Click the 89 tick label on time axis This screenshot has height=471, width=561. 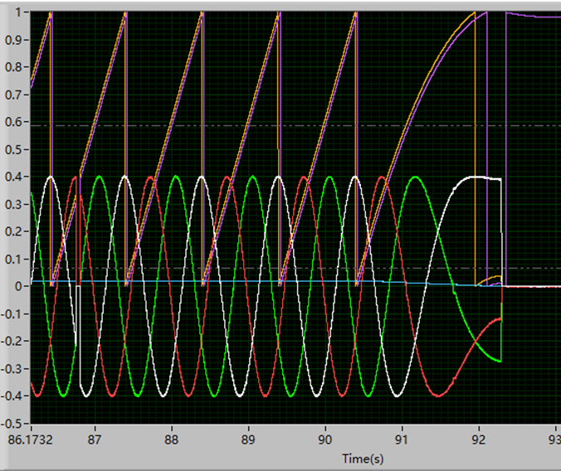point(248,440)
